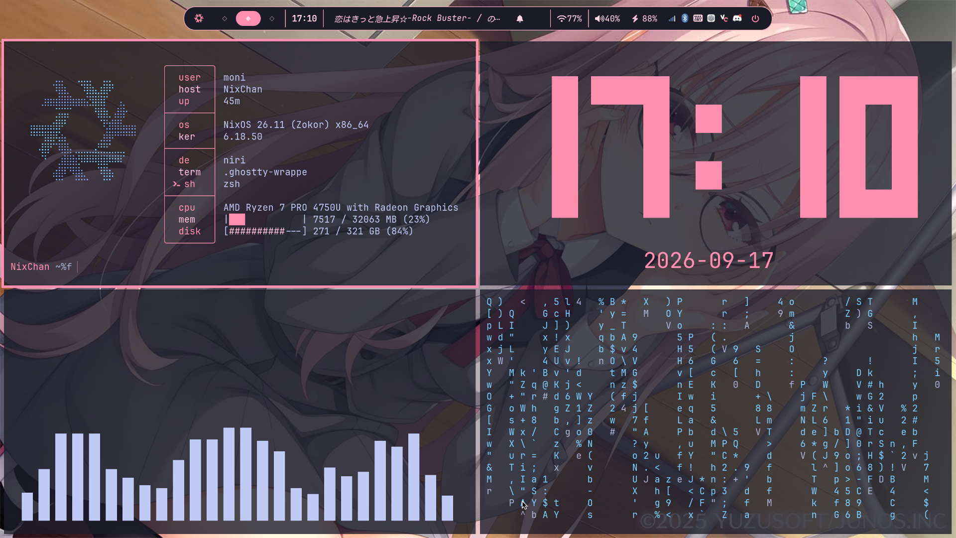Open the Vc tray icon
This screenshot has height=538, width=956.
(x=724, y=18)
